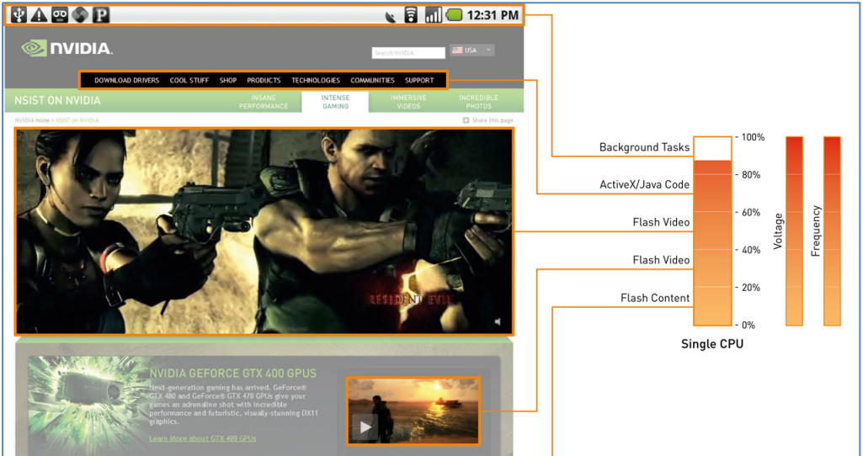Click the USB connection status icon

pyautogui.click(x=19, y=15)
